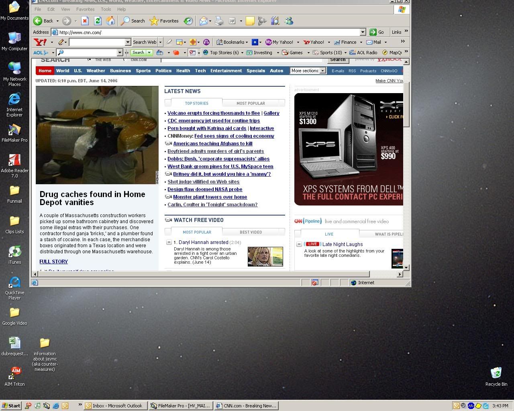Open the AOL search box dropdown arrow
Screen dimensions: 514x411
(119, 53)
